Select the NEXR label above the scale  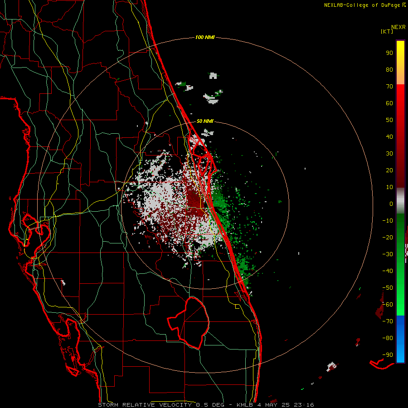click(x=398, y=27)
